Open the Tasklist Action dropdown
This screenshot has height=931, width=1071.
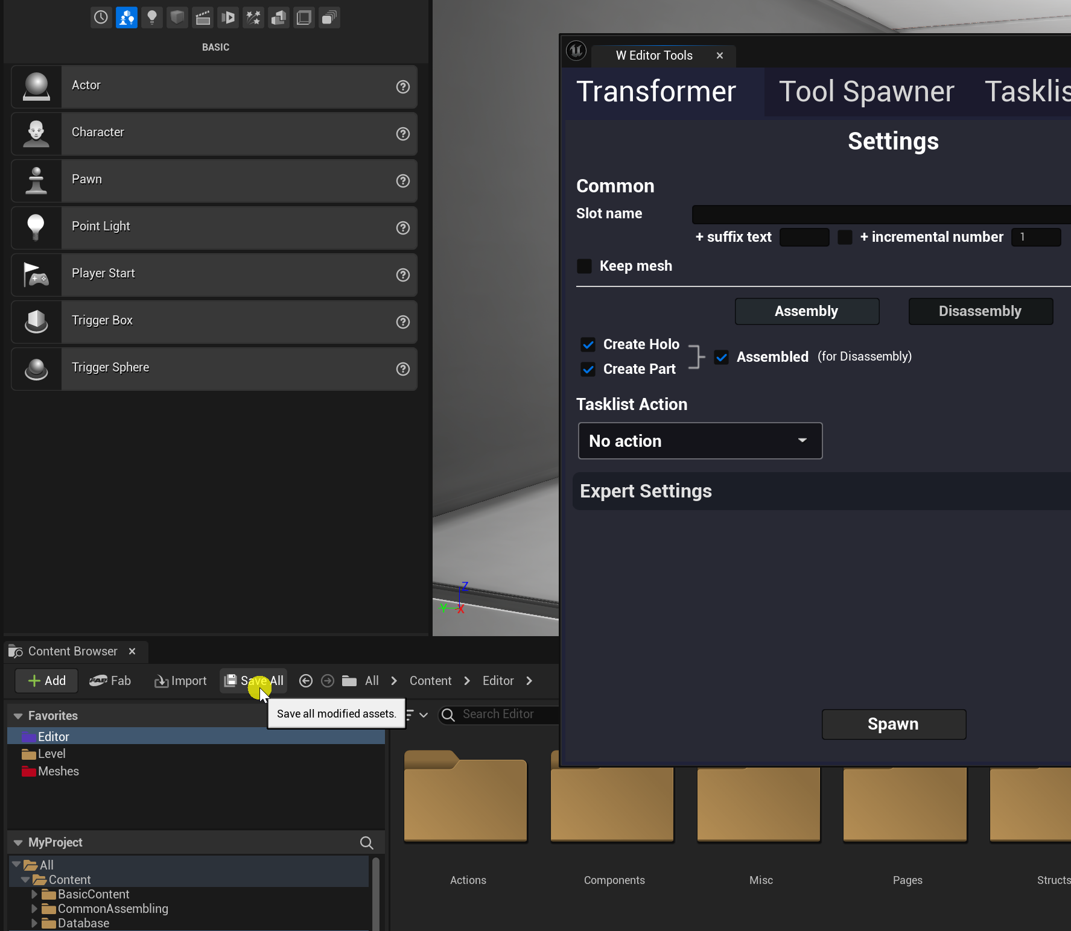(x=700, y=441)
